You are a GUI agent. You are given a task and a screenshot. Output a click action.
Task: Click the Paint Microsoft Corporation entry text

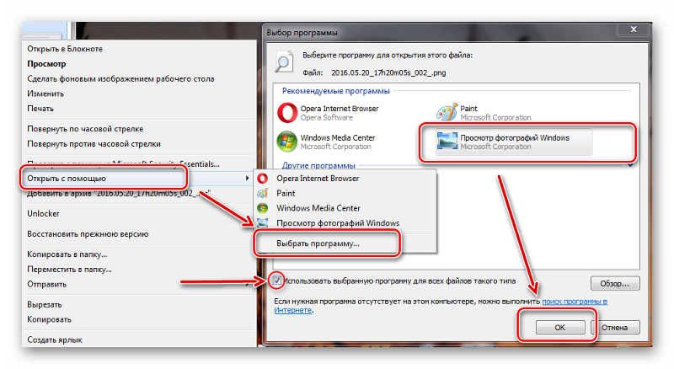tap(495, 113)
